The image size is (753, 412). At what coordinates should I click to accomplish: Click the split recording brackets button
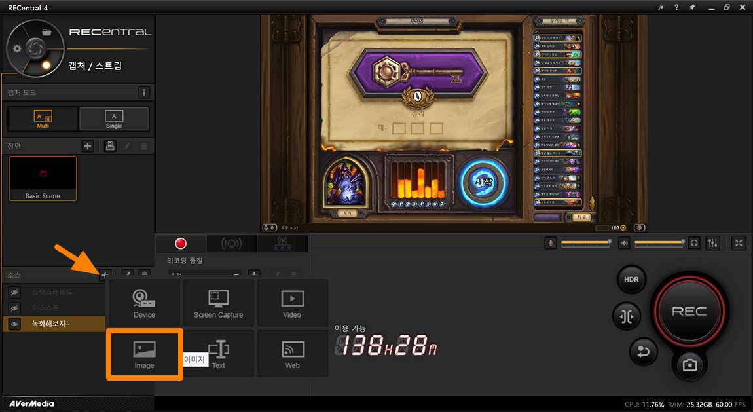pos(626,316)
